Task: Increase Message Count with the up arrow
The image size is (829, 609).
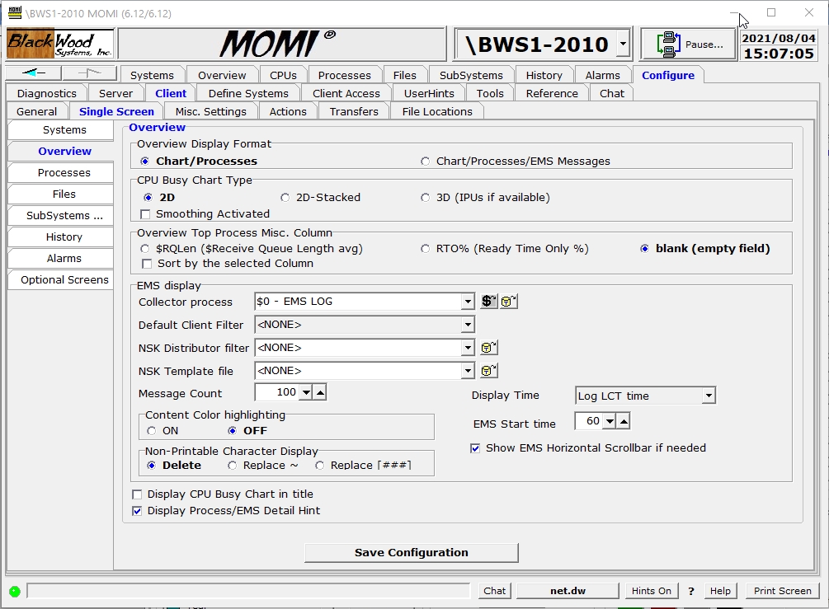Action: [x=320, y=393]
